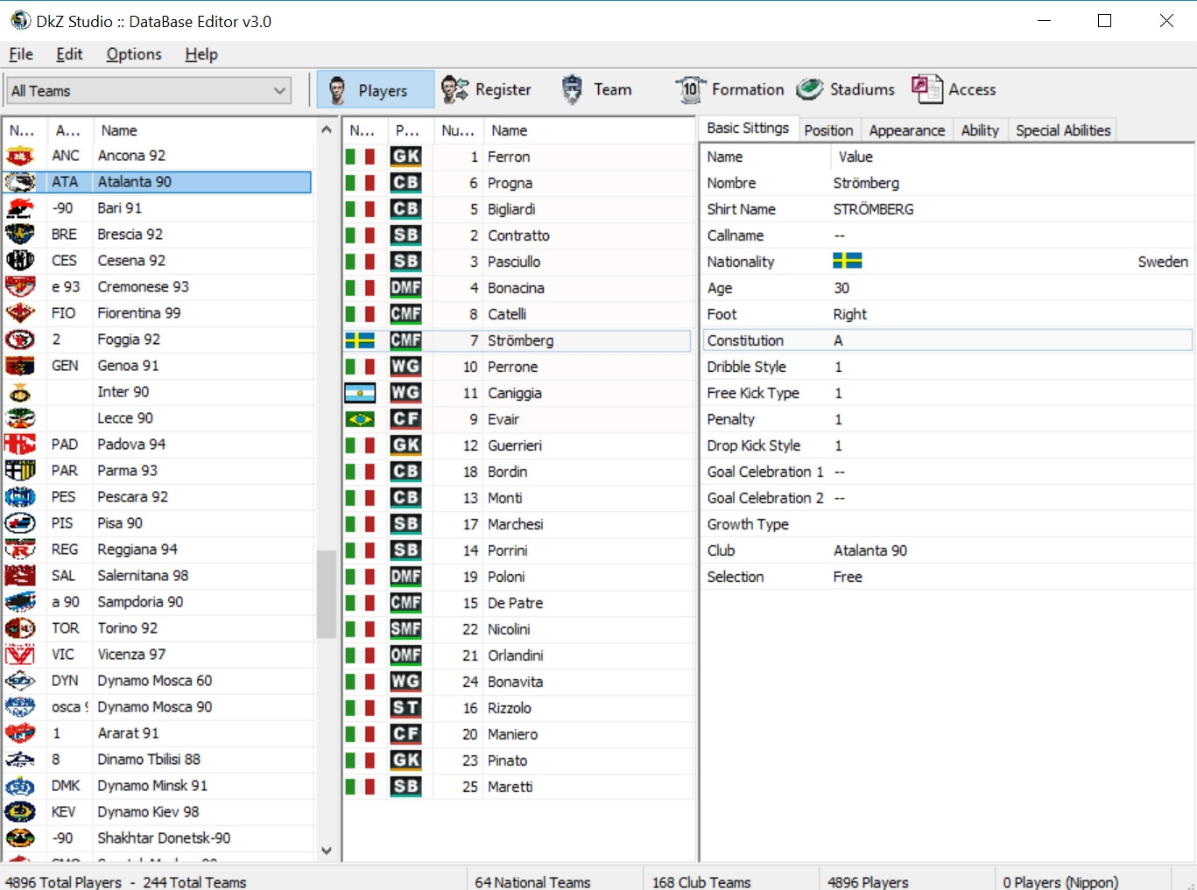Click Evair's Brazil flag icon

point(360,419)
